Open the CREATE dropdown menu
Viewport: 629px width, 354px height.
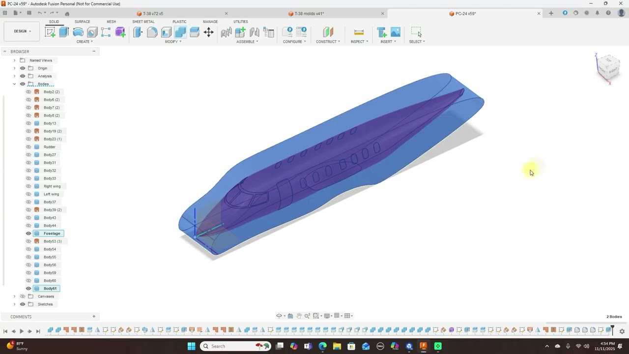click(85, 42)
